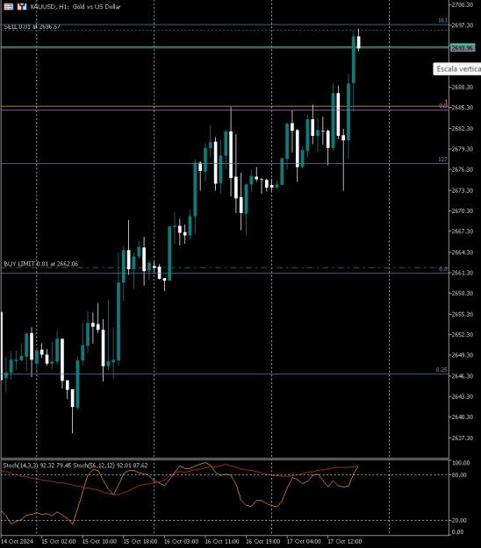Click the 16 Oct 19:00 time label
The height and width of the screenshot is (548, 481).
click(263, 541)
